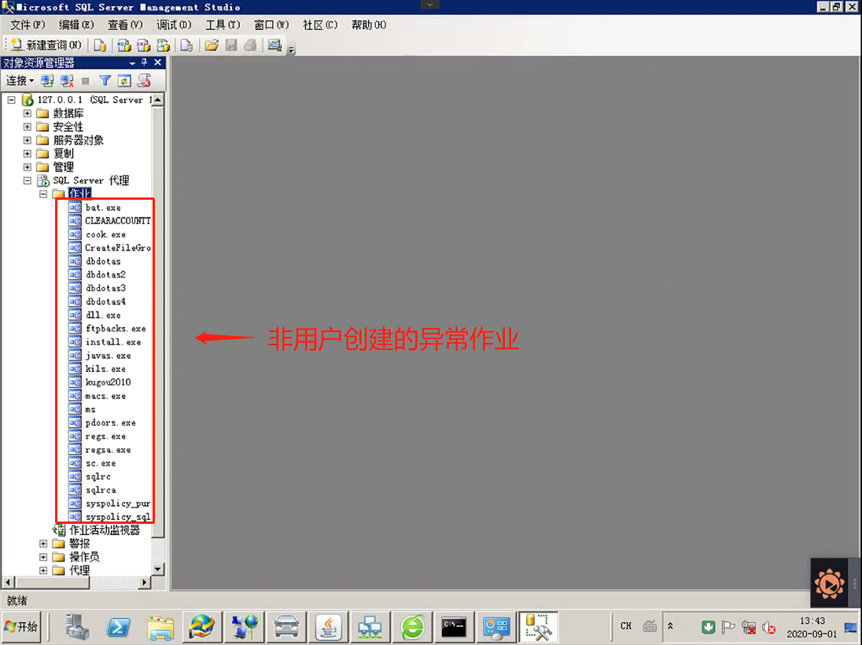Image resolution: width=862 pixels, height=645 pixels.
Task: Open the PowerShell taskbar icon
Action: click(x=119, y=628)
